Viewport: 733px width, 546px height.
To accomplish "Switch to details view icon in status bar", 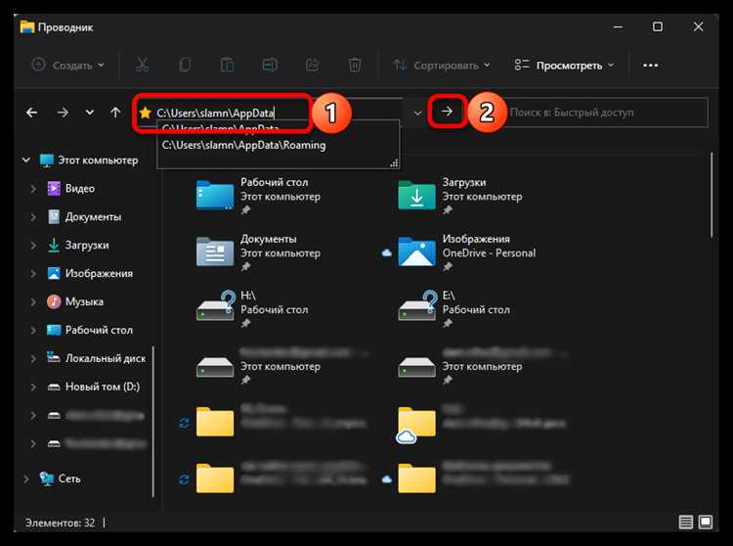I will point(686,522).
